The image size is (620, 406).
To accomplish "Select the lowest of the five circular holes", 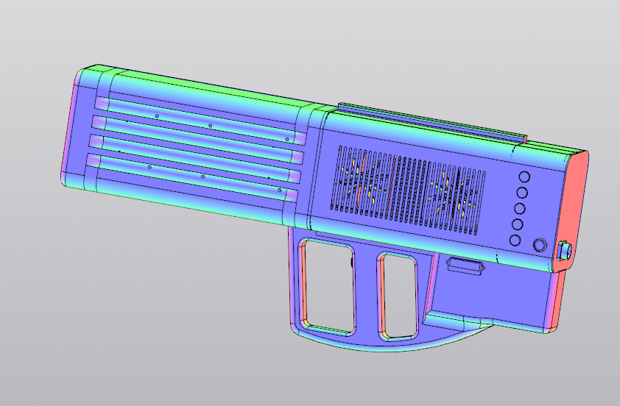I will [x=515, y=240].
